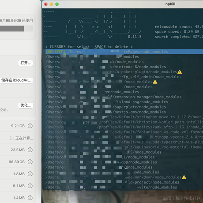
Task: Click the loading spinner beside 正在计算
Action: [12, 138]
